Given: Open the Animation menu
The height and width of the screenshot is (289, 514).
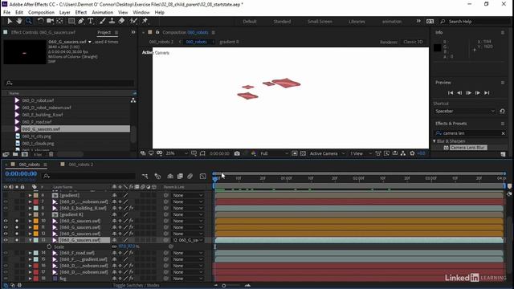Looking at the screenshot, I should coord(102,13).
